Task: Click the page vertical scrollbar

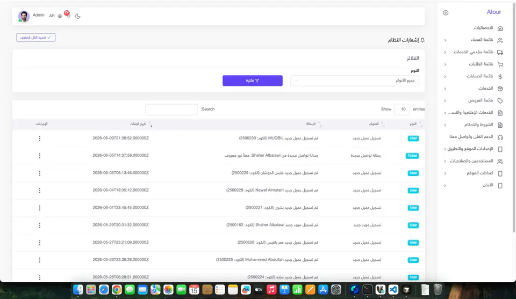Action: [514, 118]
